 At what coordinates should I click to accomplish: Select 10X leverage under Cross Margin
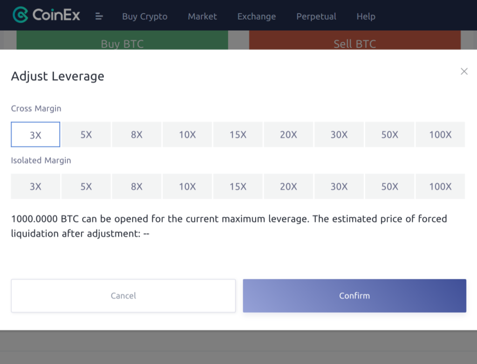pos(187,134)
